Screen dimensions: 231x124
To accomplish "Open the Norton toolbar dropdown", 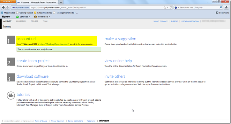I will [x=7, y=17].
